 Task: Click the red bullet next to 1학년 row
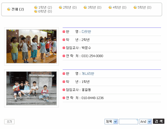coord(64,82)
